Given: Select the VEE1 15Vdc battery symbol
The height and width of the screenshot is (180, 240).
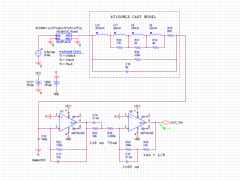Looking at the screenshot, I should (56, 83).
